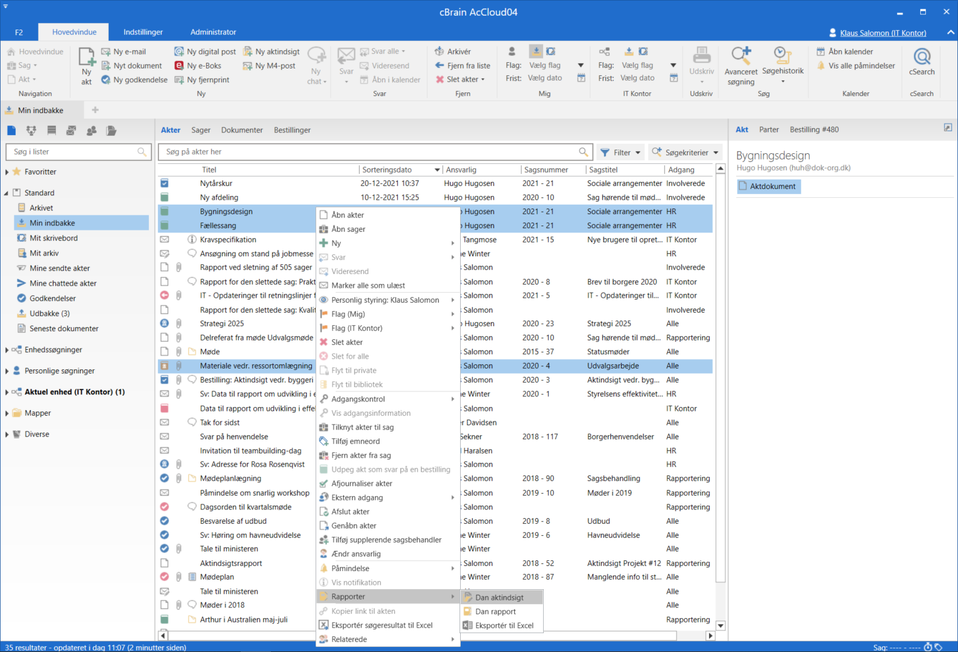Expand the Diverse tree node
The height and width of the screenshot is (652, 958).
click(x=7, y=435)
